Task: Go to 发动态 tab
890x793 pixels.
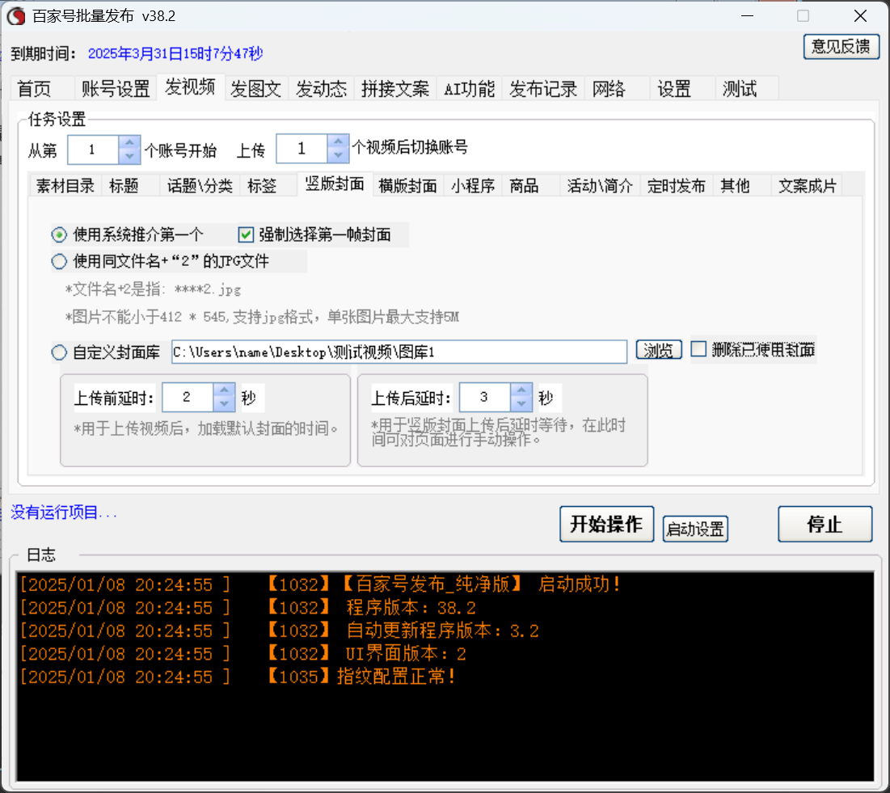Action: click(x=321, y=89)
